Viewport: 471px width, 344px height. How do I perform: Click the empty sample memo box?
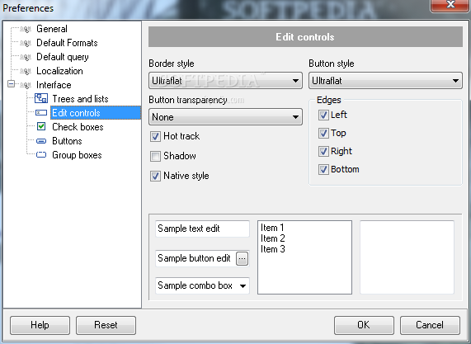coord(407,257)
